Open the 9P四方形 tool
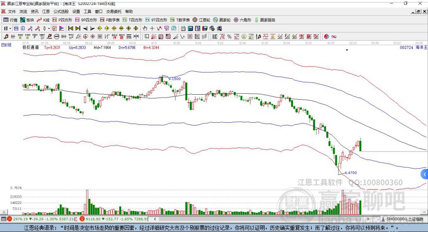 click(86, 20)
